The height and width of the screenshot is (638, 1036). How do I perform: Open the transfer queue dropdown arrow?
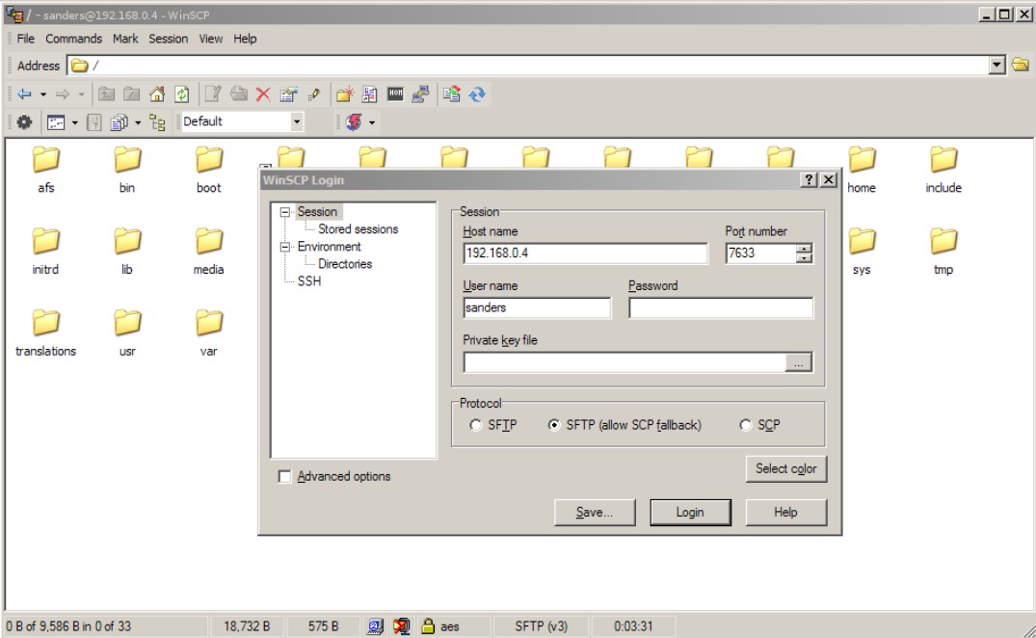click(x=138, y=122)
